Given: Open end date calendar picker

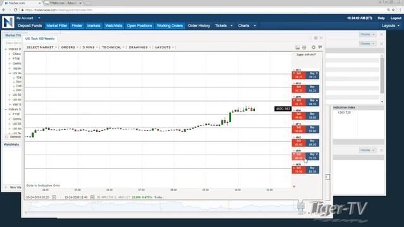Looking at the screenshot, I should pyautogui.click(x=92, y=197).
